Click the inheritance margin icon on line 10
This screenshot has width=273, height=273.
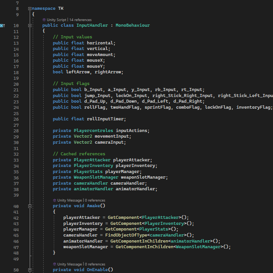tap(2, 26)
